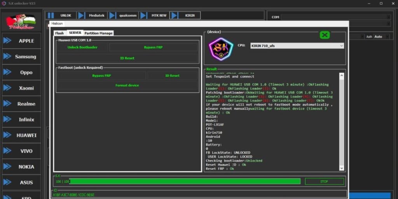Open the COM port dropdown

[335, 17]
